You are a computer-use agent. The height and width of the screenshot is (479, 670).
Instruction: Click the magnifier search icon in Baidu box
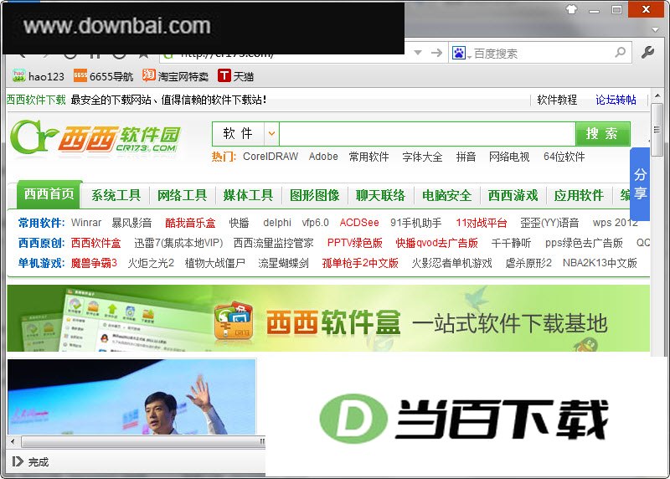621,53
